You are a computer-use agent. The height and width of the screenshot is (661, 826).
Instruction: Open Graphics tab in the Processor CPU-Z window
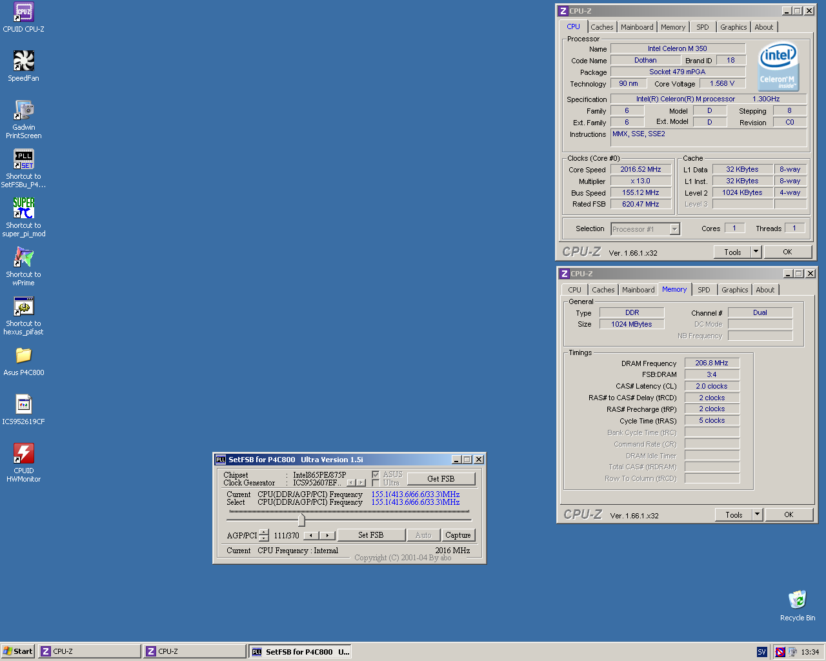click(734, 27)
